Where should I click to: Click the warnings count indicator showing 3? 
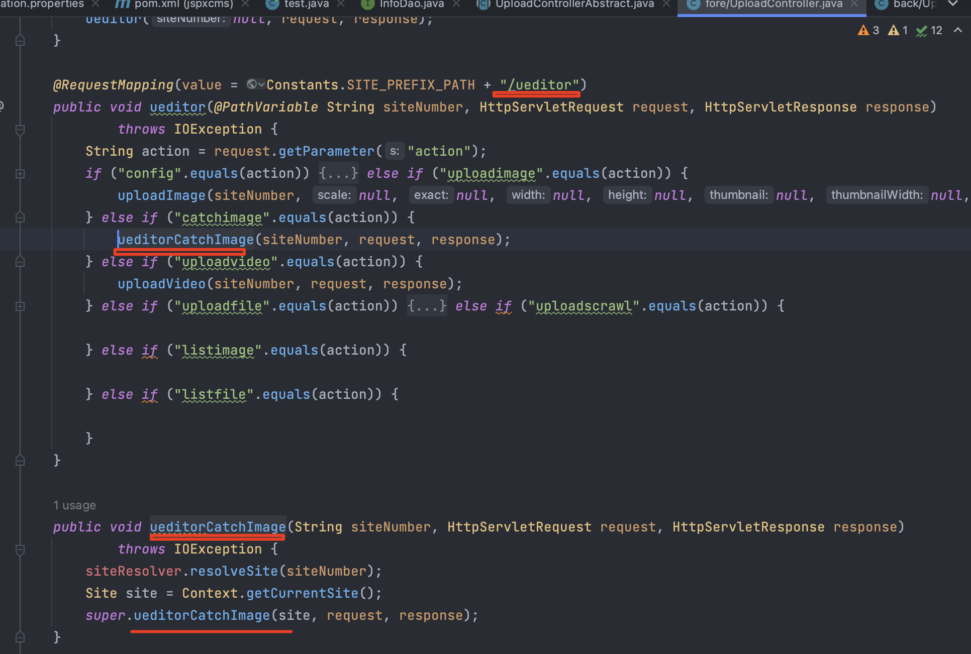tap(868, 31)
